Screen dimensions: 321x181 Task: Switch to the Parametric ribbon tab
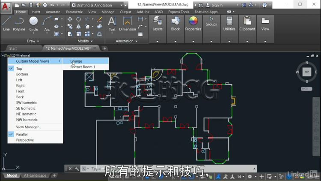tap(74, 12)
